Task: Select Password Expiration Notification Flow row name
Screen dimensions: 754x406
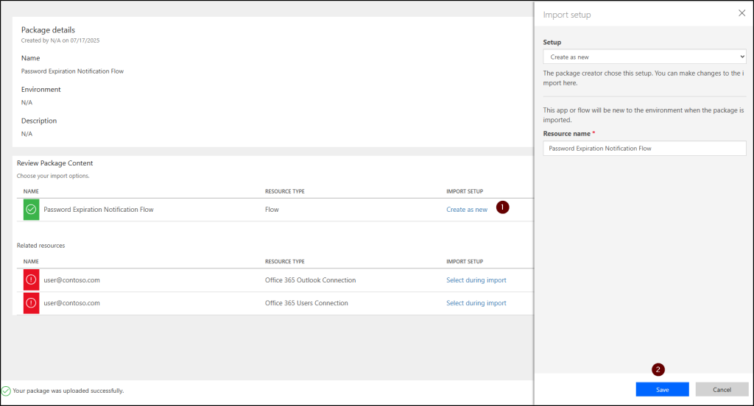Action: 99,210
